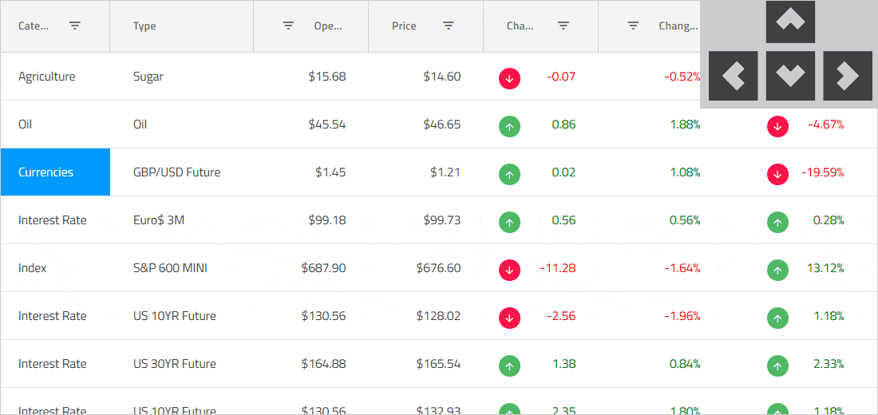The height and width of the screenshot is (415, 878).
Task: Select the Agriculture category cell
Action: point(47,77)
